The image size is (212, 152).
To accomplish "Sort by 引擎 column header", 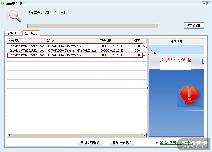I will 140,41.
